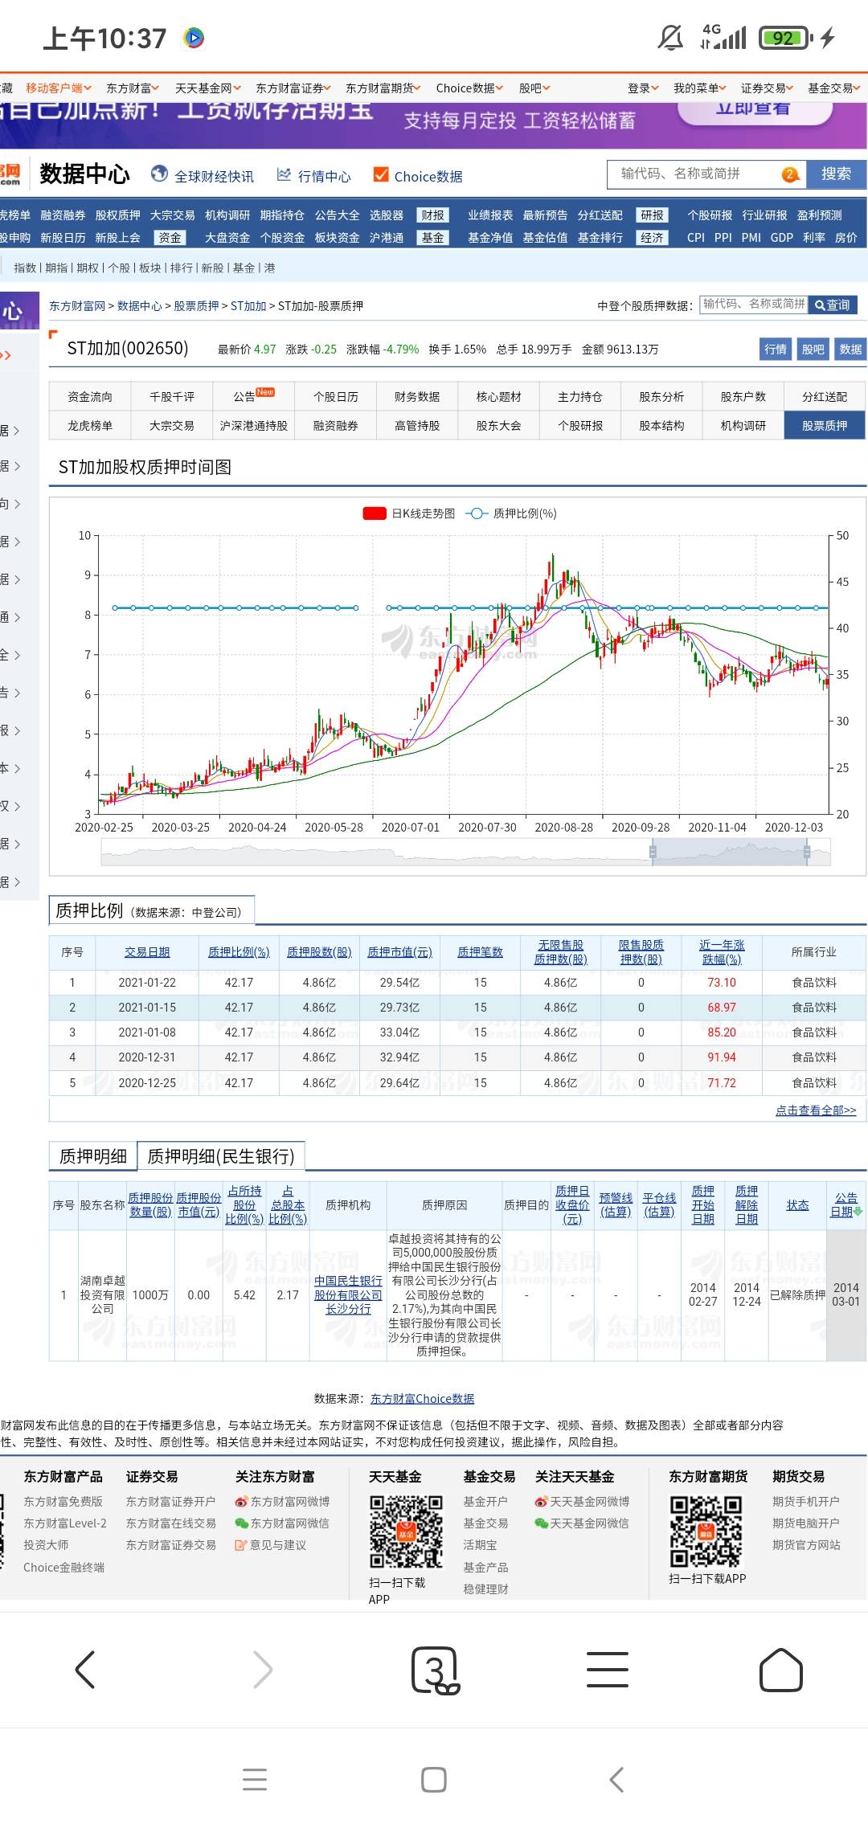Click the chart time range slider track
The image size is (868, 1832).
(x=466, y=852)
